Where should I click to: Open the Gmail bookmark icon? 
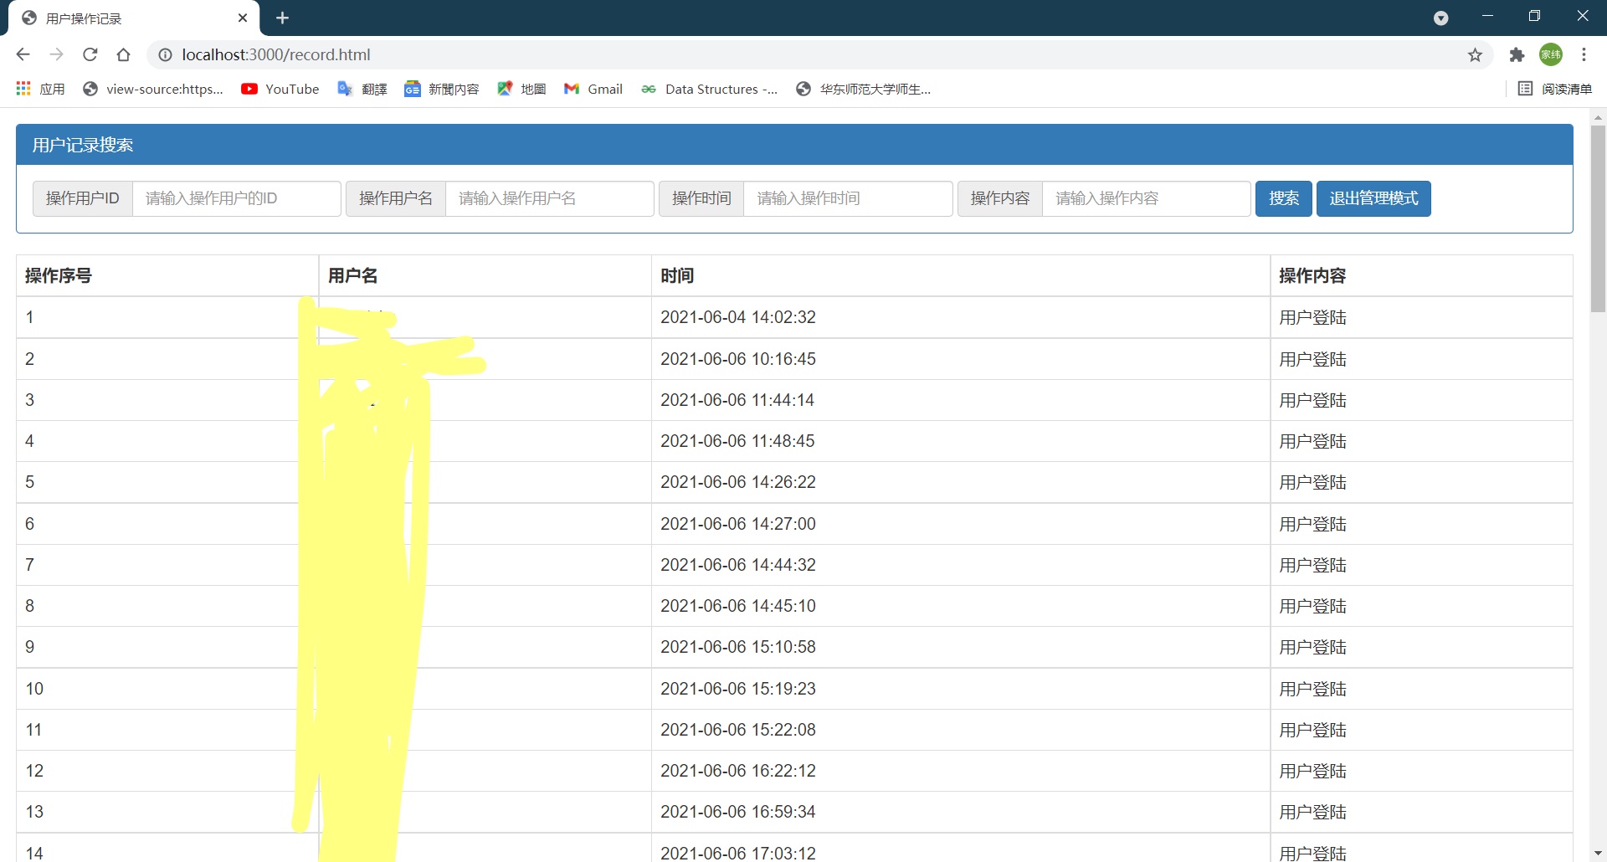pos(572,89)
